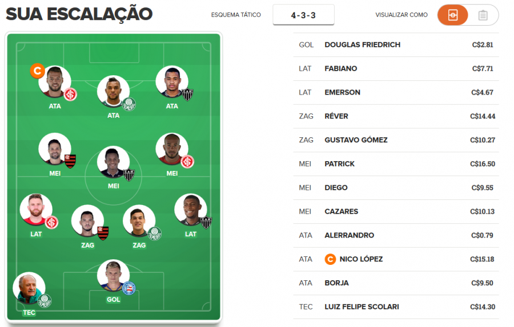Viewport: 514px width, 327px height.
Task: Select the goalkeeper avatar on the pitch
Action: 113,276
